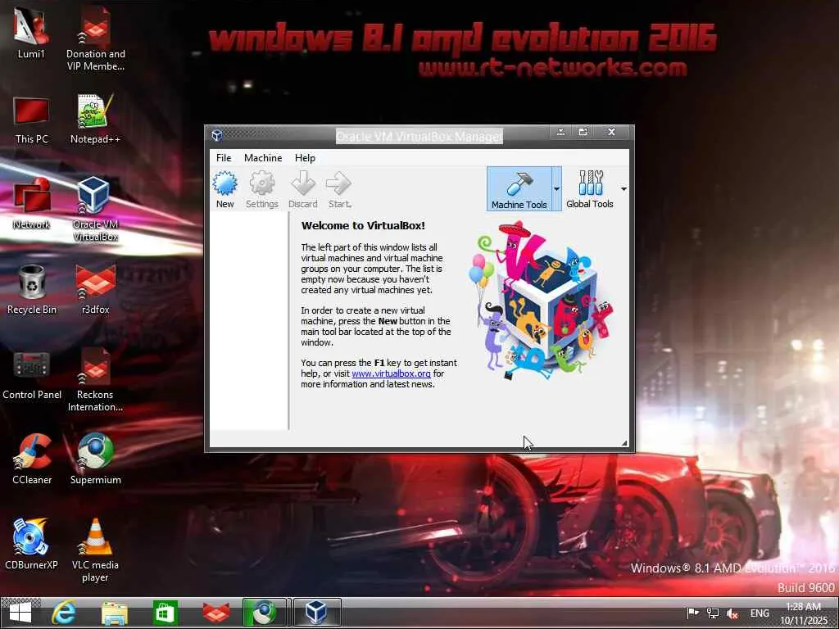The image size is (839, 629).
Task: Switch to the Supermium taskbar button
Action: 265,613
